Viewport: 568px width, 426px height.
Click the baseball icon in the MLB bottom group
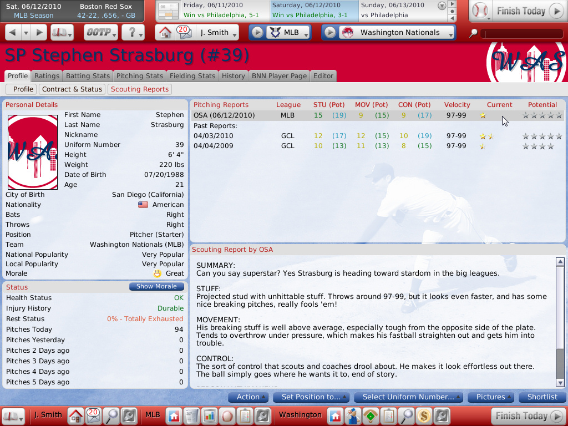(x=227, y=415)
